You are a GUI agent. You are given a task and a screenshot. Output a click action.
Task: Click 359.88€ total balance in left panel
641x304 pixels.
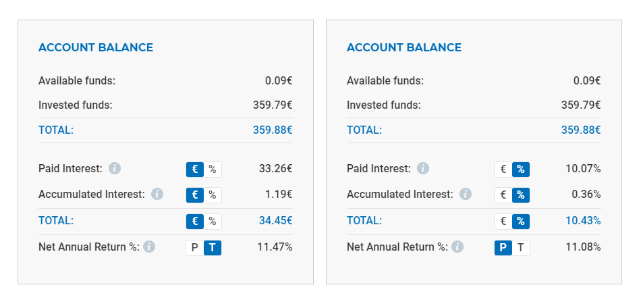[273, 130]
